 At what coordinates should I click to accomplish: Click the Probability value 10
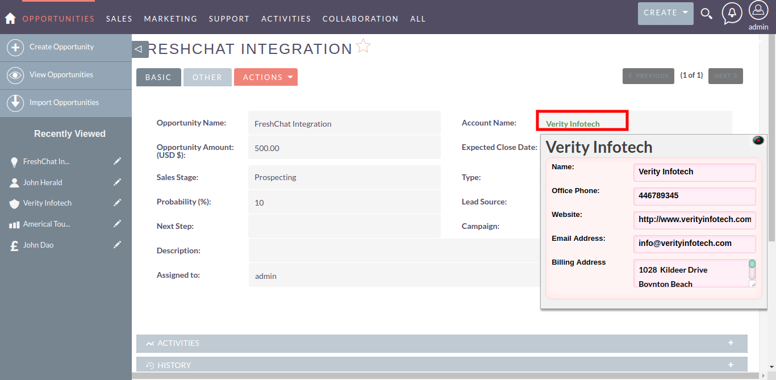coord(259,203)
